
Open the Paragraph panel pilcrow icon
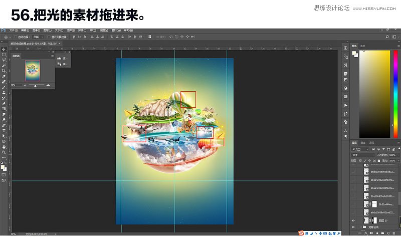[x=345, y=136]
